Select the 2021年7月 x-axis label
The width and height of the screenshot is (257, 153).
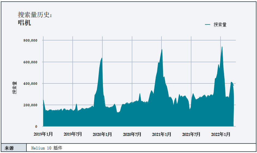point(191,134)
